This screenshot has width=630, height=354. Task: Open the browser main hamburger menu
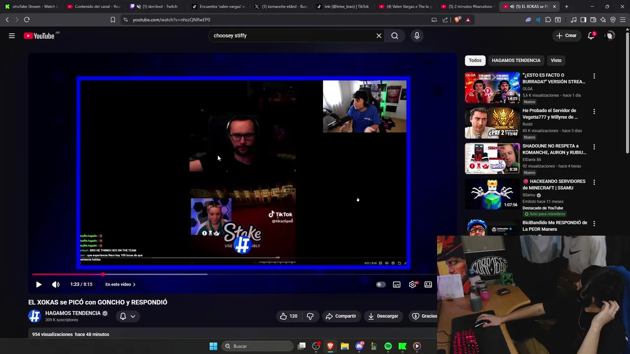click(x=623, y=20)
